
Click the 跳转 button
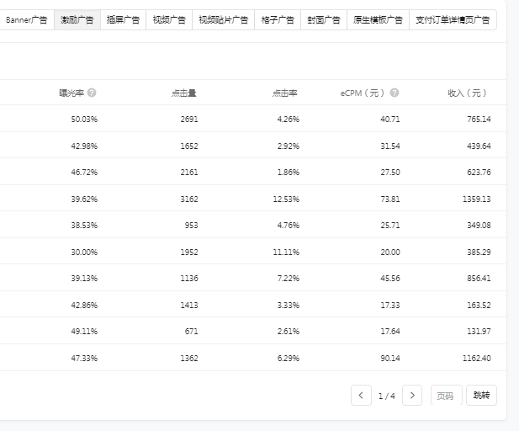click(480, 395)
